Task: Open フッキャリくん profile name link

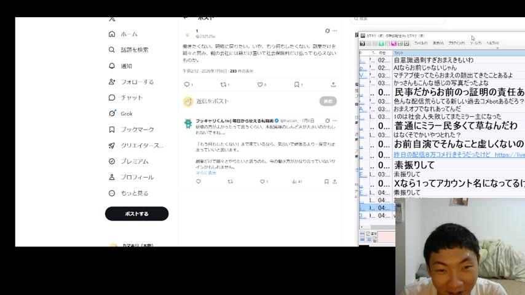Action: pyautogui.click(x=235, y=120)
